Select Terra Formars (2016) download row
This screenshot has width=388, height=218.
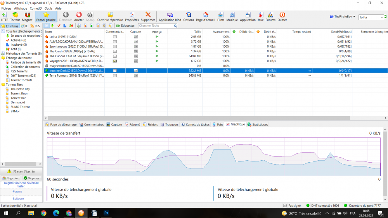click(x=215, y=76)
